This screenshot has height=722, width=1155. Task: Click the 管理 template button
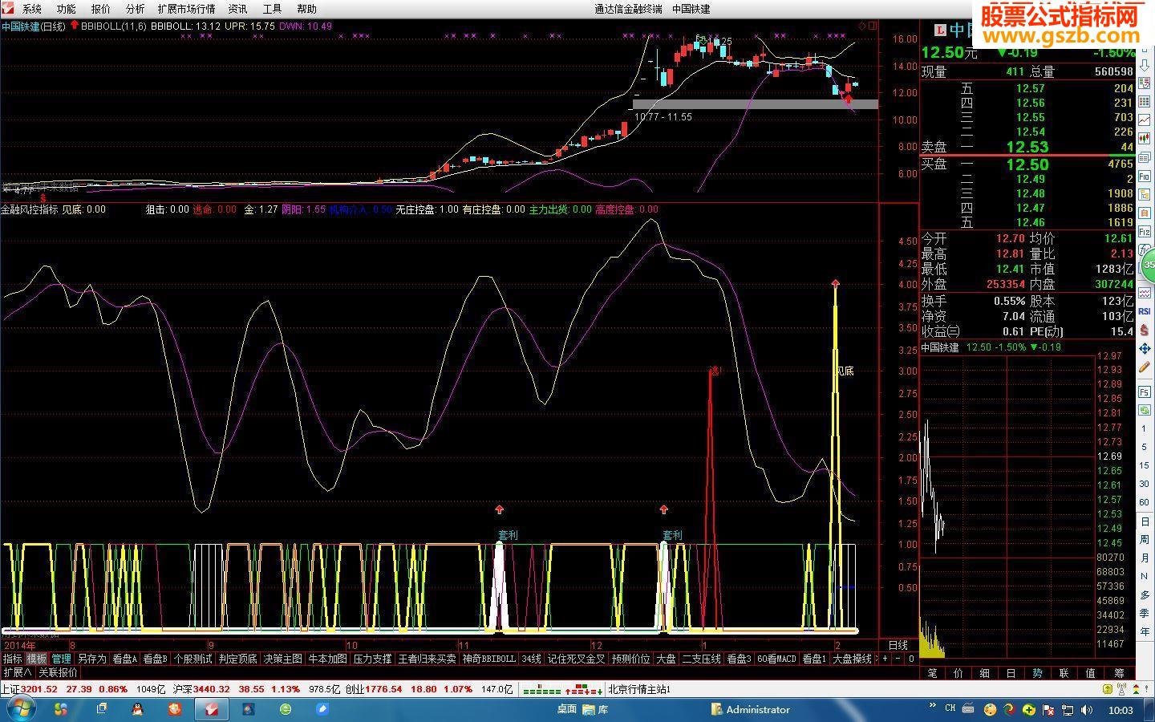62,659
